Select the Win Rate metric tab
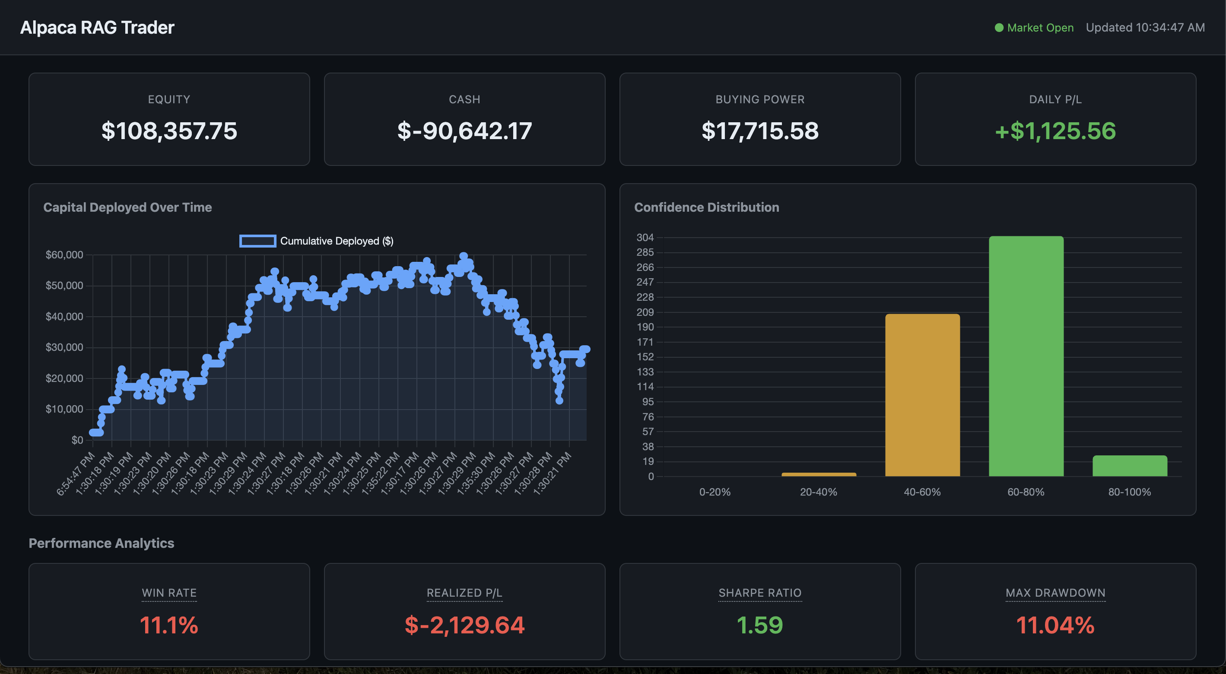The width and height of the screenshot is (1226, 674). [x=169, y=593]
